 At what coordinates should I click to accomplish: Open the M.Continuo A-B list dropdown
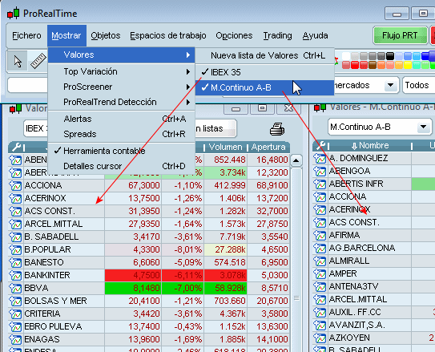click(423, 127)
